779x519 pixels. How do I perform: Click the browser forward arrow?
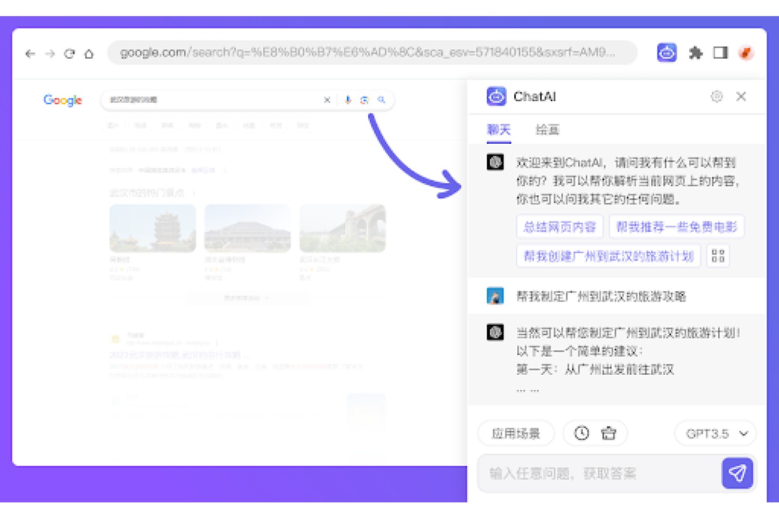click(50, 53)
